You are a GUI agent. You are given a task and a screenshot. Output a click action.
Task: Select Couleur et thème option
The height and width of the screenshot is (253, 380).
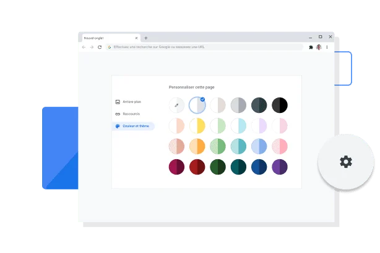coord(135,126)
